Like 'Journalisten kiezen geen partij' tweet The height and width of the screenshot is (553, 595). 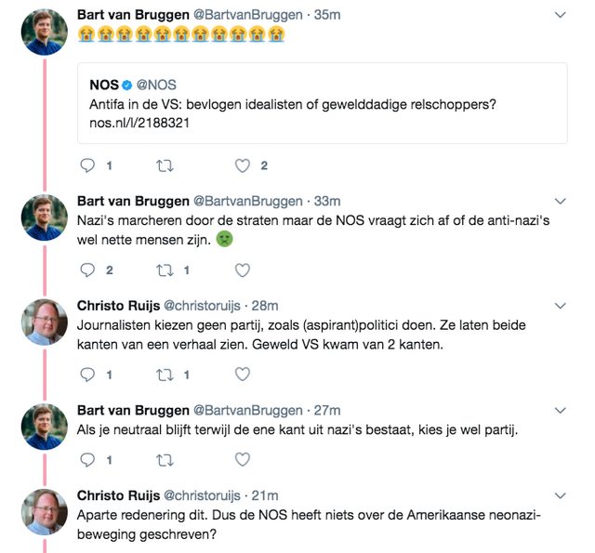(242, 375)
